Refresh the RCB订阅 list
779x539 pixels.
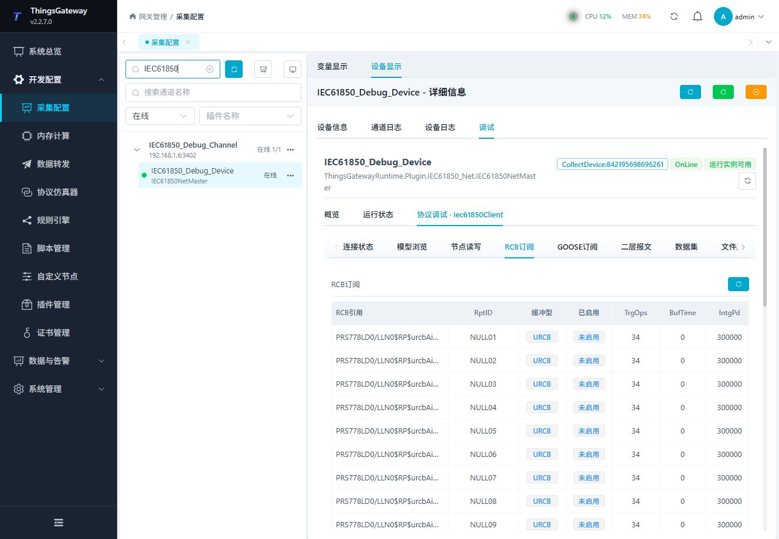click(739, 284)
